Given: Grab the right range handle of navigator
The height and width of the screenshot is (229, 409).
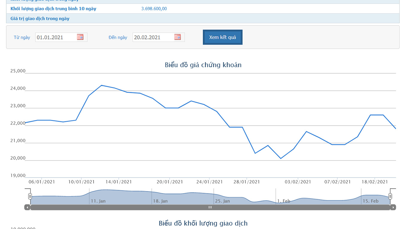Looking at the screenshot, I should (390, 196).
